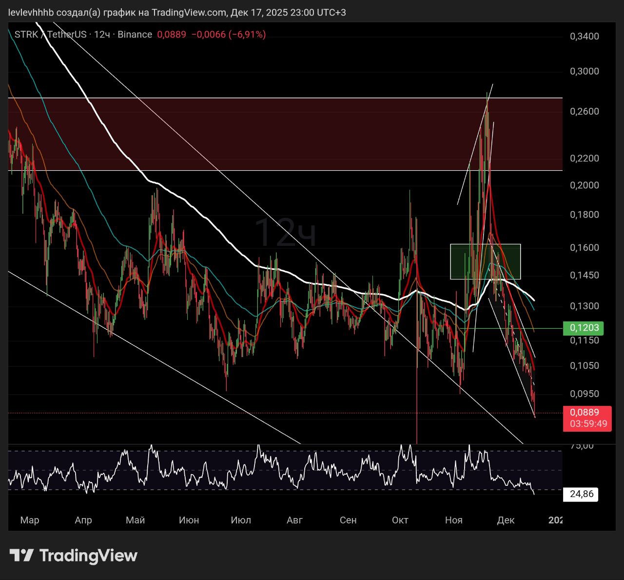Click the −0,0066 (−6,91%) change value

click(x=228, y=34)
